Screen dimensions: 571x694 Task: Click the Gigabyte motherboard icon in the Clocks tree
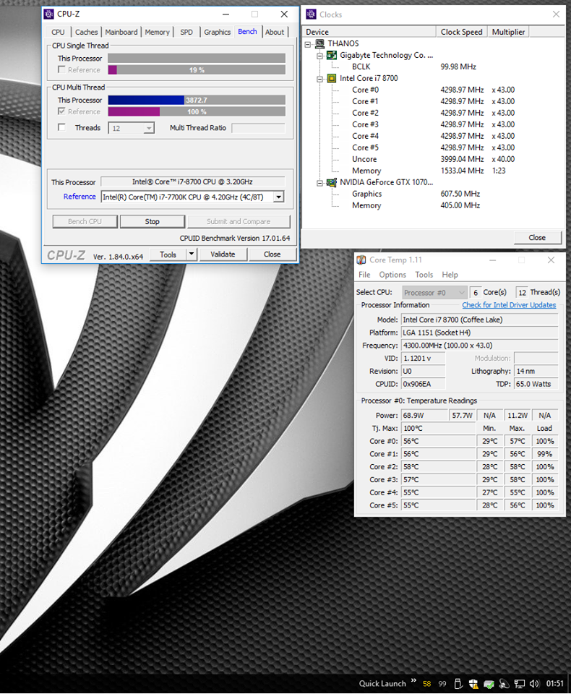pos(332,56)
